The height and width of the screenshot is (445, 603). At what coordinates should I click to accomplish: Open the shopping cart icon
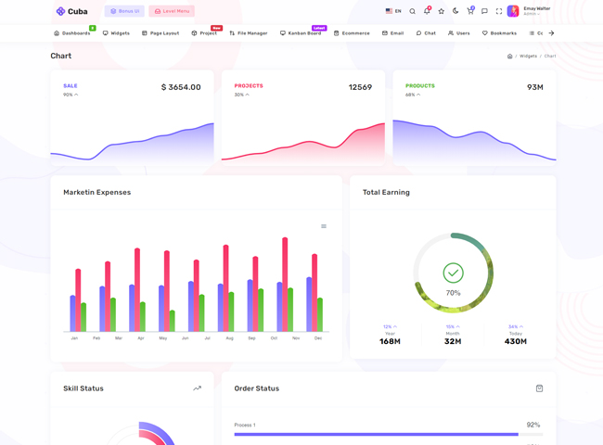470,11
